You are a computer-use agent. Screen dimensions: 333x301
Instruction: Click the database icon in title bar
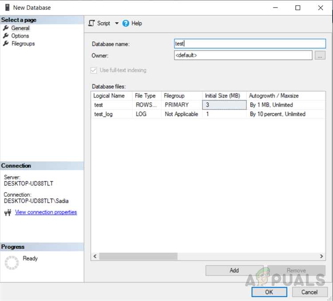point(7,8)
